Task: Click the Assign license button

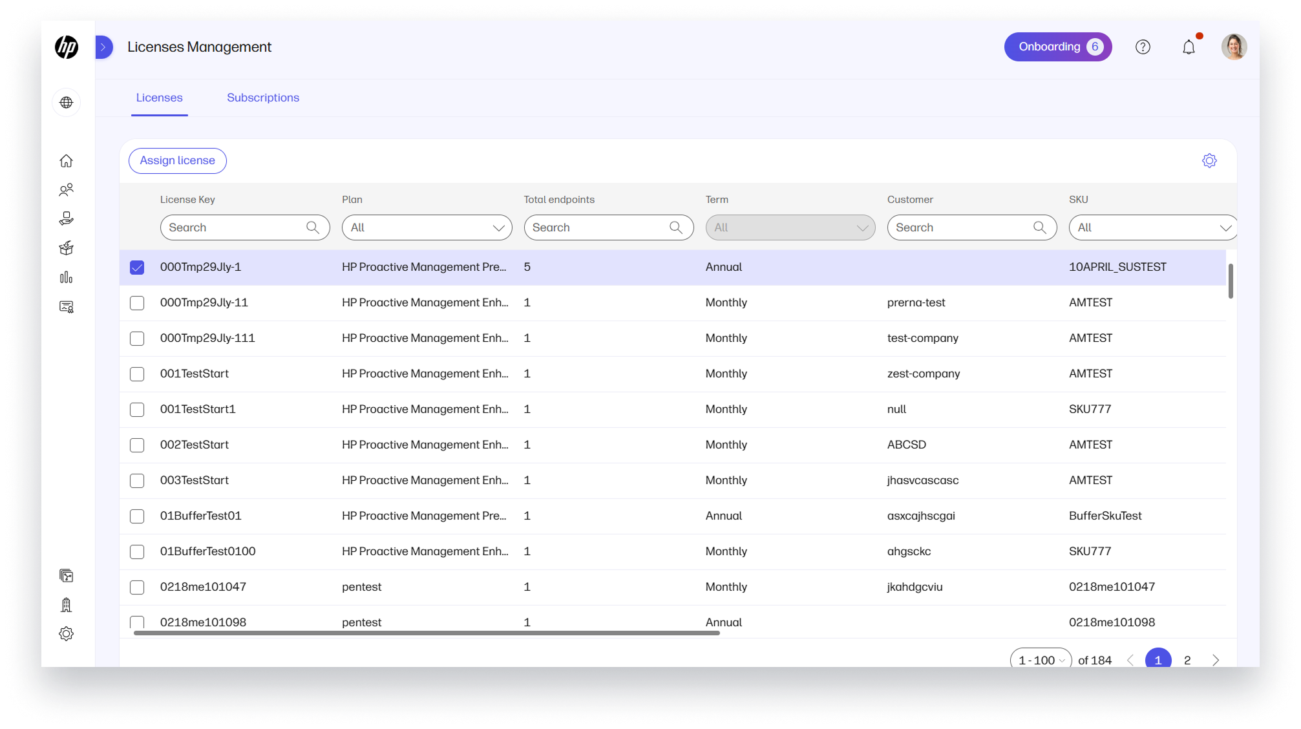Action: tap(177, 161)
